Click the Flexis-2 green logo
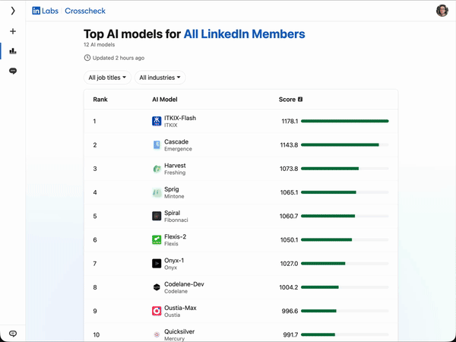The image size is (456, 342). (157, 240)
